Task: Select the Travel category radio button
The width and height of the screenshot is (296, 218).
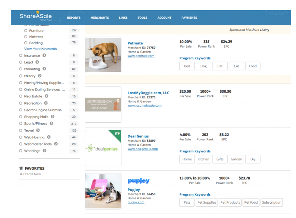Action: coord(20,130)
